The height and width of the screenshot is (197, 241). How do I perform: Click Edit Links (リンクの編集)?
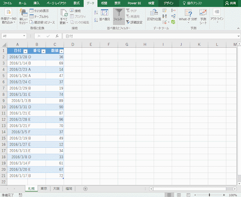79,22
